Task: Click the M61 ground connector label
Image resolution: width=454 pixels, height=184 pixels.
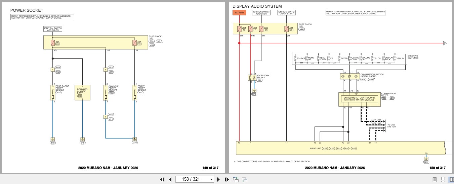Action: [426, 162]
